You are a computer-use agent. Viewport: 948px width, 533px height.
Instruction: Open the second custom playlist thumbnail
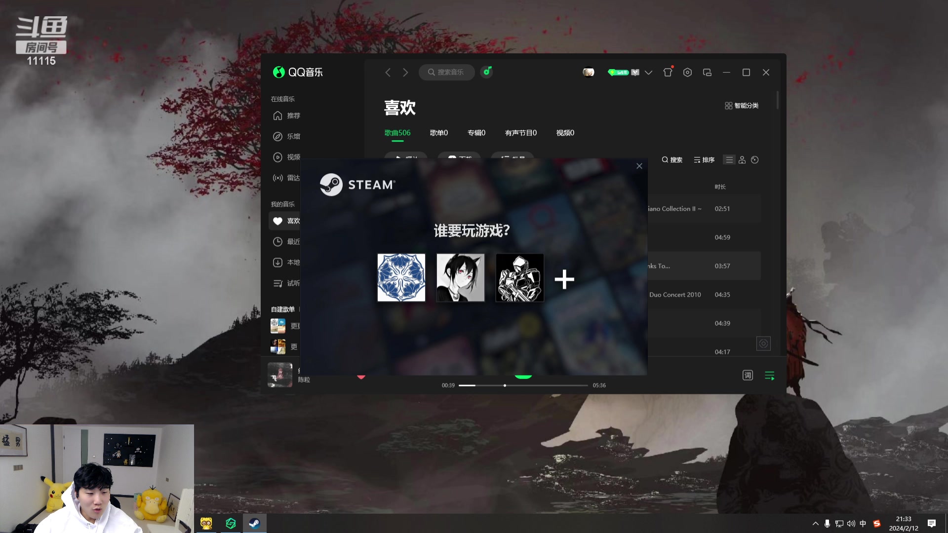pos(278,346)
